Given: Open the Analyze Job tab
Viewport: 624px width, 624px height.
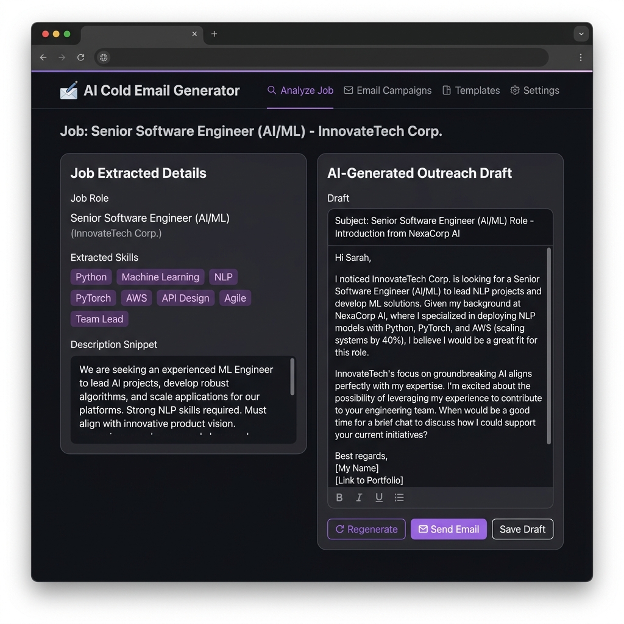Looking at the screenshot, I should click(x=300, y=90).
